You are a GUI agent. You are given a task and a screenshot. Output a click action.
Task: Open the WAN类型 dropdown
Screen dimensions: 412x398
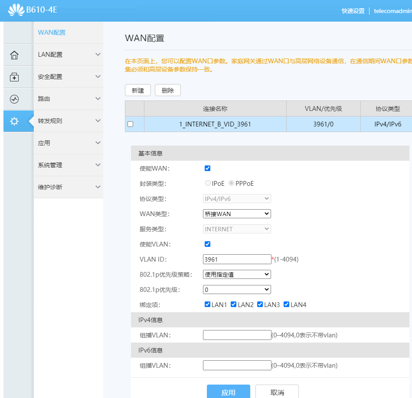[x=237, y=214]
